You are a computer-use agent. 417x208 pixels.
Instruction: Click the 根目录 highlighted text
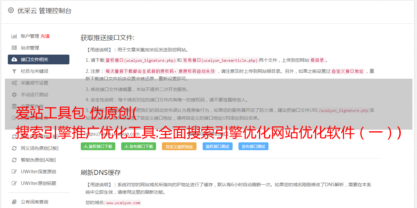pyautogui.click(x=317, y=60)
